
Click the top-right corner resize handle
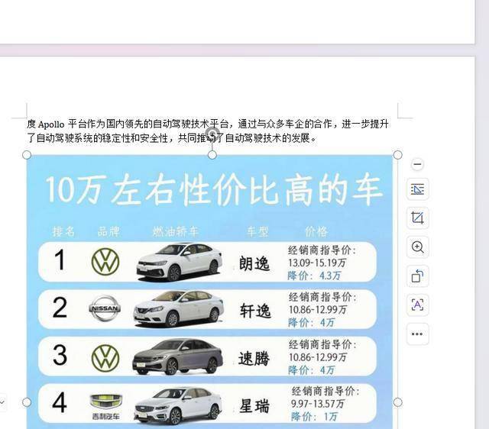point(397,155)
